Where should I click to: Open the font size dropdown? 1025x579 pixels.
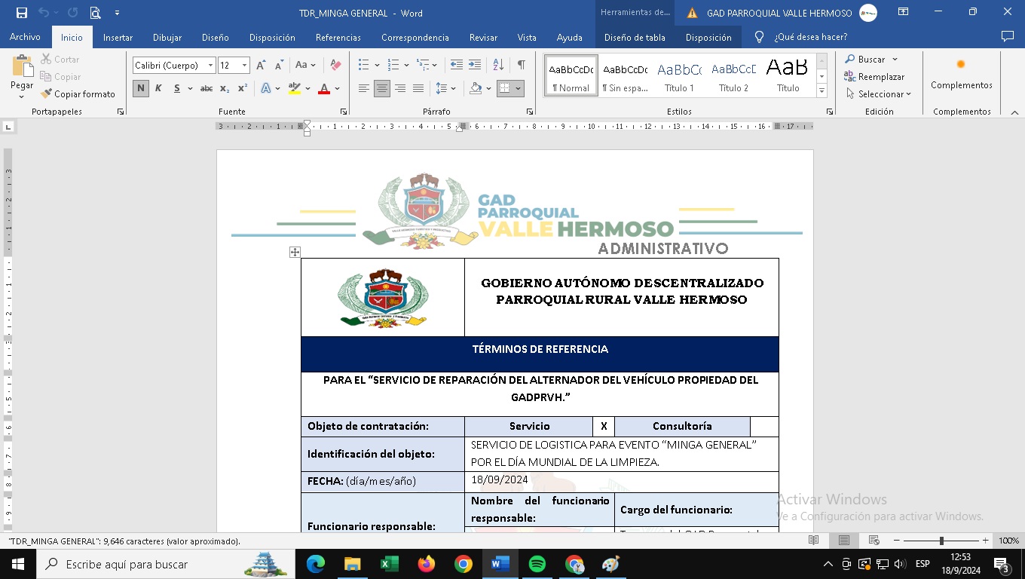244,66
